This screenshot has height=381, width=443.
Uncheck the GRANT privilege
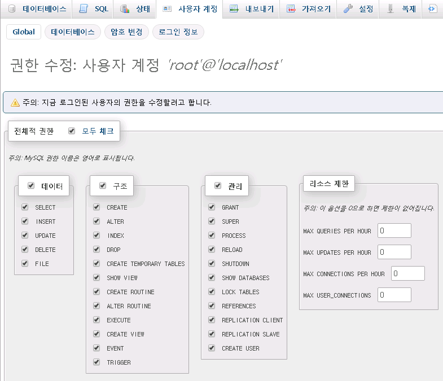[212, 207]
